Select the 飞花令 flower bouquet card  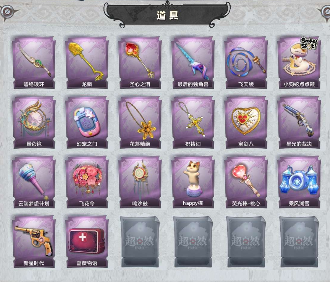87,182
